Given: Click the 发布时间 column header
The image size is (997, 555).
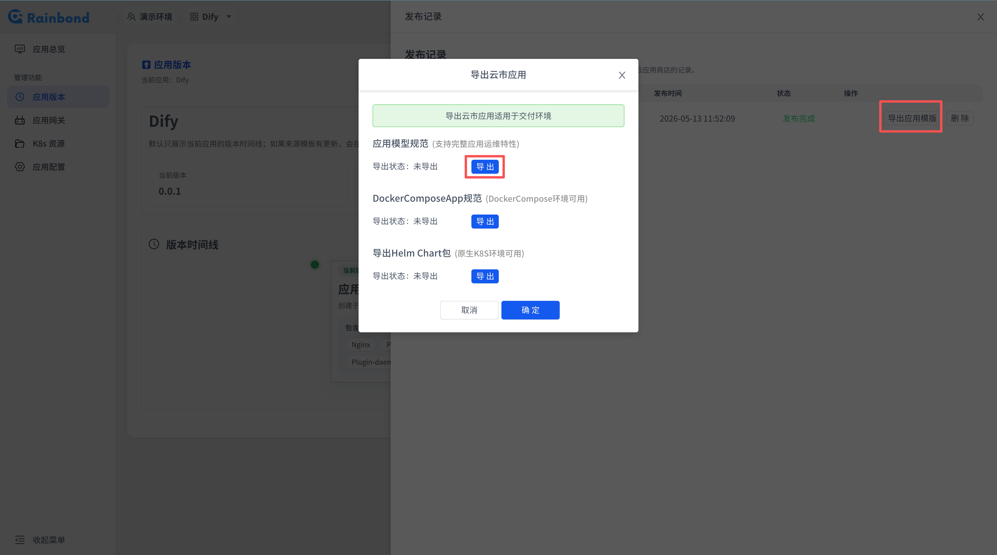Looking at the screenshot, I should coord(668,93).
